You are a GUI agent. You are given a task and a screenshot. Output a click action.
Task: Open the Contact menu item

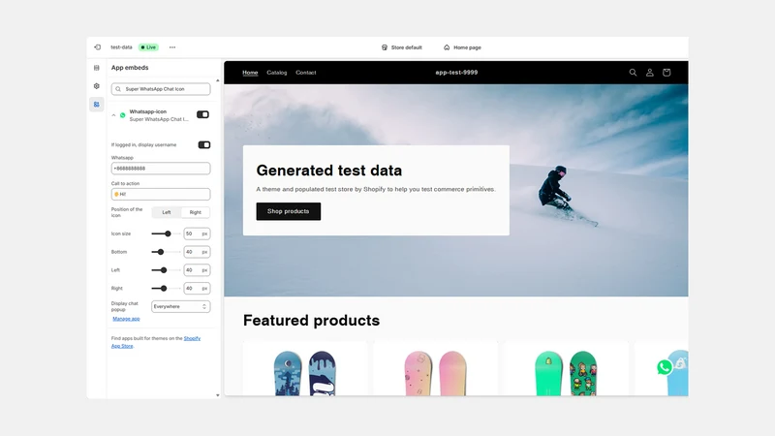coord(306,73)
